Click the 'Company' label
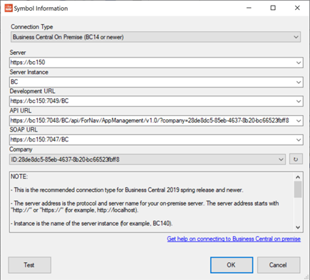Image resolution: width=310 pixels, height=280 pixels. (21, 149)
